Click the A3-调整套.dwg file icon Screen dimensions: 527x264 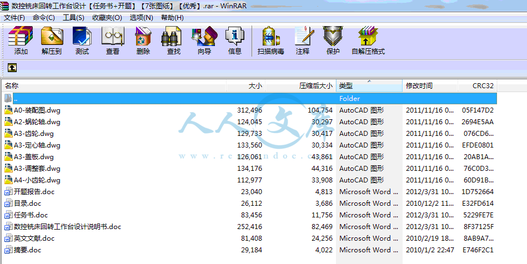coord(8,168)
